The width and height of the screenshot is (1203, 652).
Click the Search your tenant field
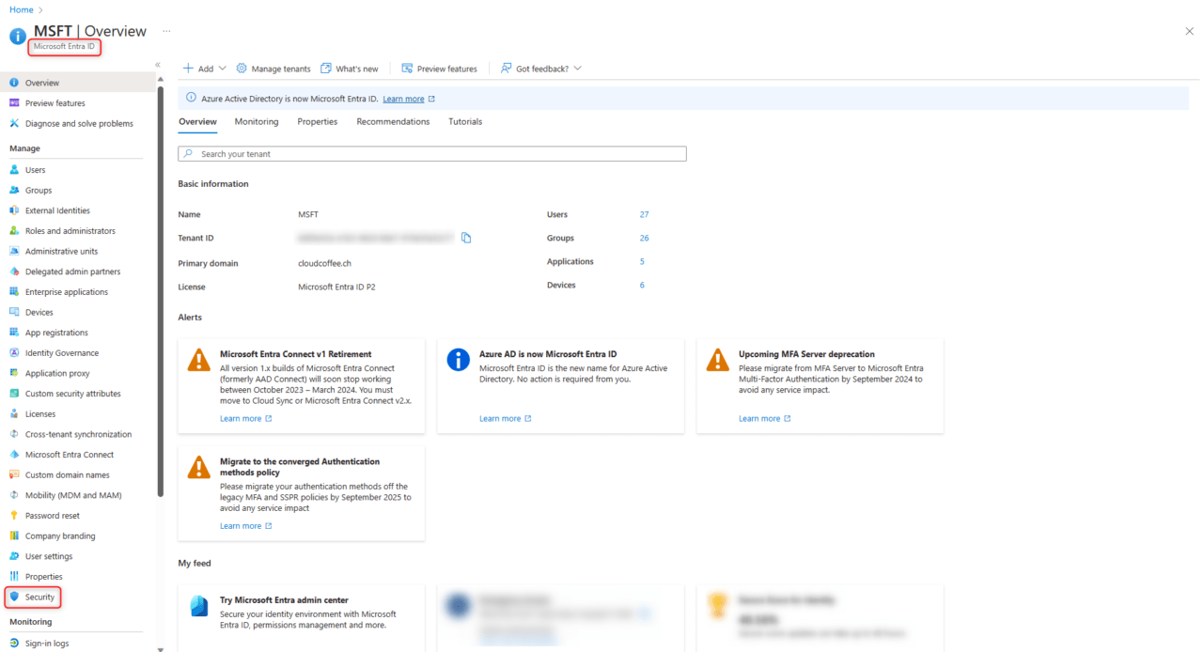pos(432,154)
